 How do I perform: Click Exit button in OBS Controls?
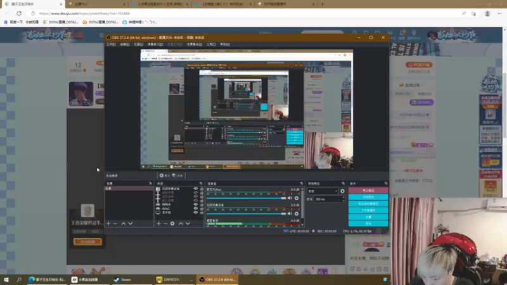[x=368, y=224]
